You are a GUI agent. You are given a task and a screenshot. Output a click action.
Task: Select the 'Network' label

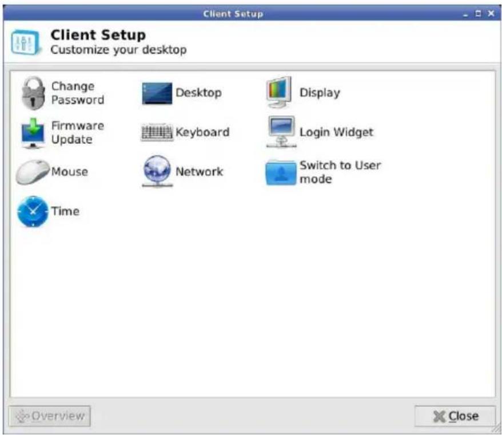(x=200, y=172)
